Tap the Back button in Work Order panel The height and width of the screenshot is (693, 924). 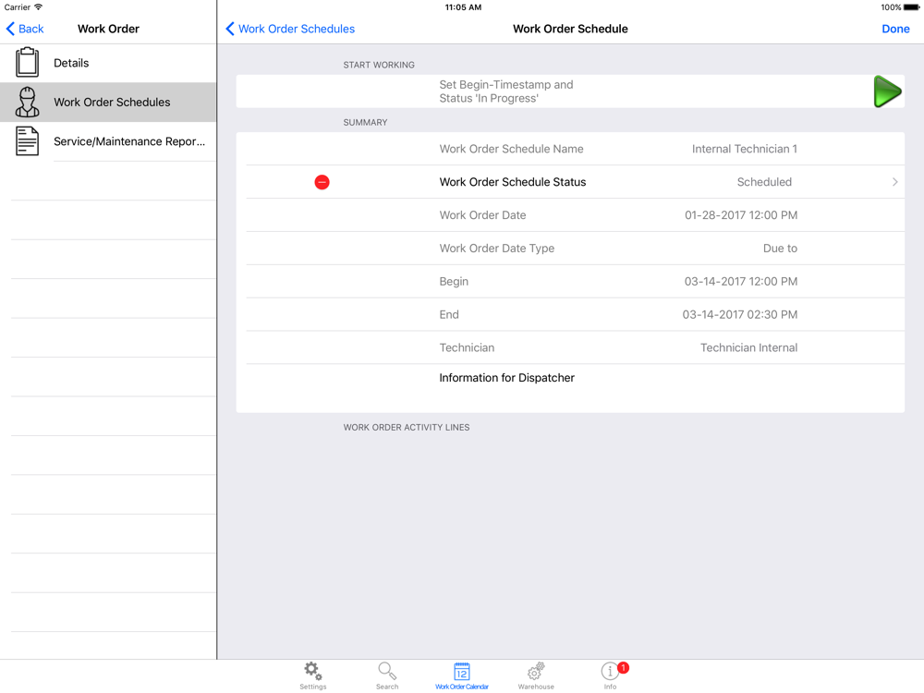(25, 29)
